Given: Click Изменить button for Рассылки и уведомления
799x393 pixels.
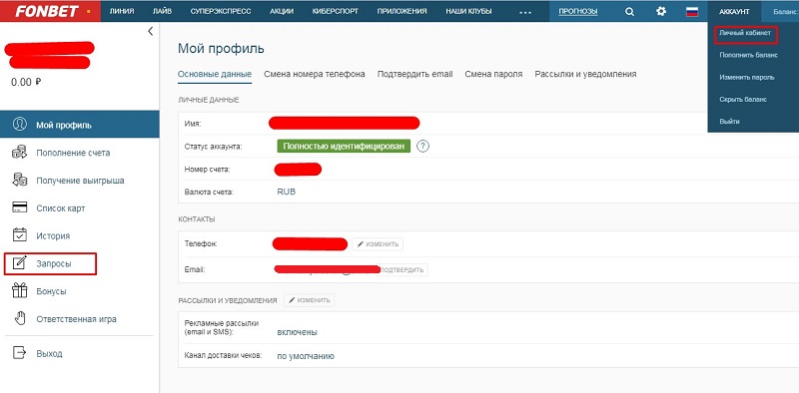Looking at the screenshot, I should point(310,300).
